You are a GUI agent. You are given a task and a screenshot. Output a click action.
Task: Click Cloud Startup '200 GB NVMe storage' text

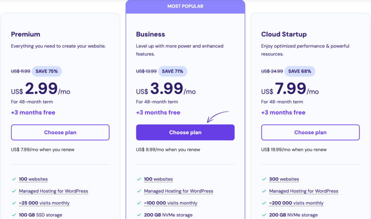293,215
